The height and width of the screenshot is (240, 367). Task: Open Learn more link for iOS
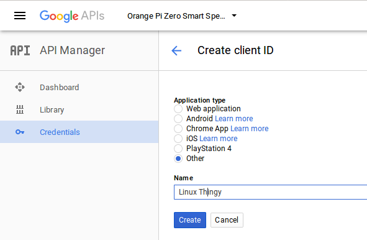pos(219,139)
